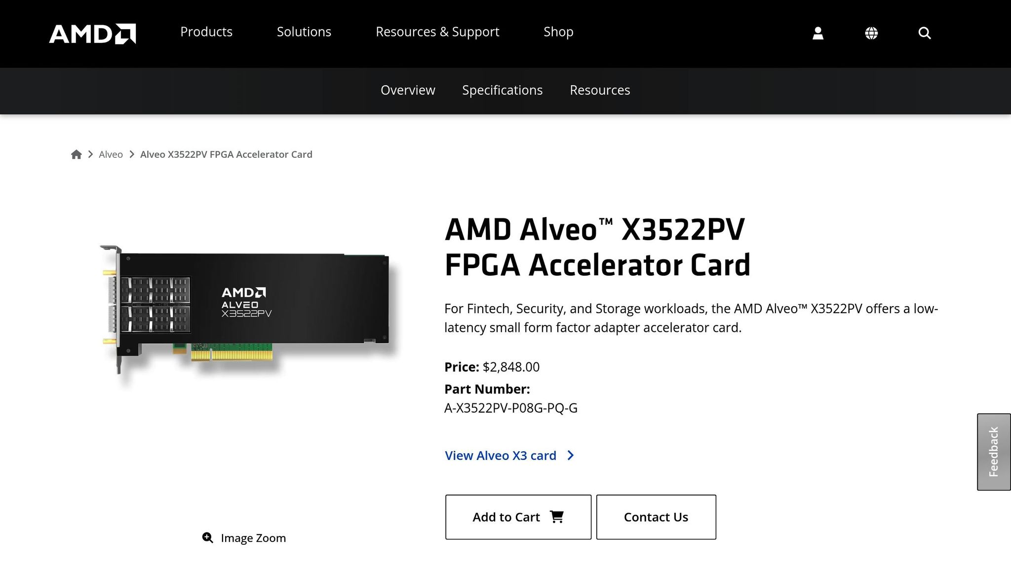Click the Add to Cart button

[x=518, y=517]
